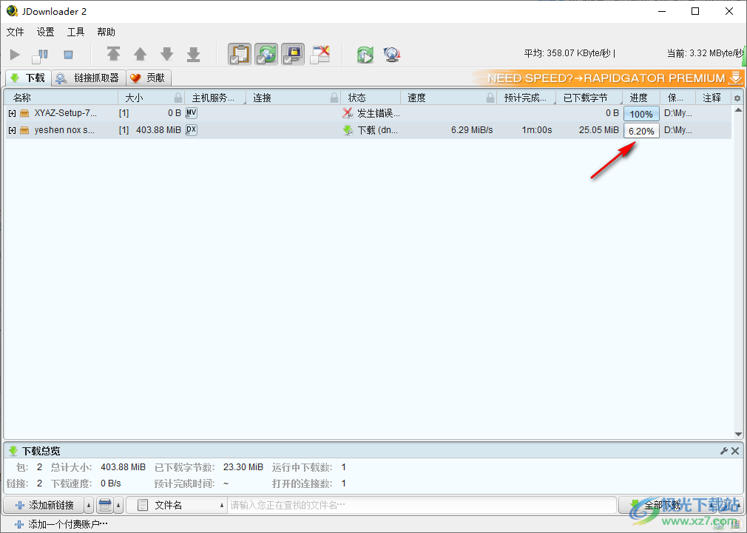Move selected package down one position
Image resolution: width=747 pixels, height=533 pixels.
(166, 54)
